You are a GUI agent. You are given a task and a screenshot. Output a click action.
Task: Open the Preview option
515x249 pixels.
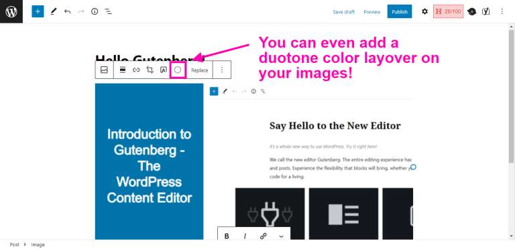click(371, 12)
